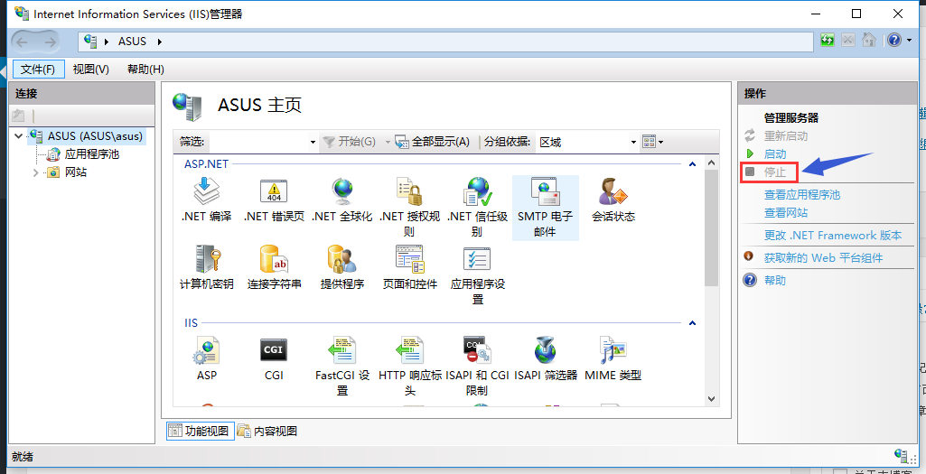Click 全部显示(A) in the filter bar

tap(433, 142)
